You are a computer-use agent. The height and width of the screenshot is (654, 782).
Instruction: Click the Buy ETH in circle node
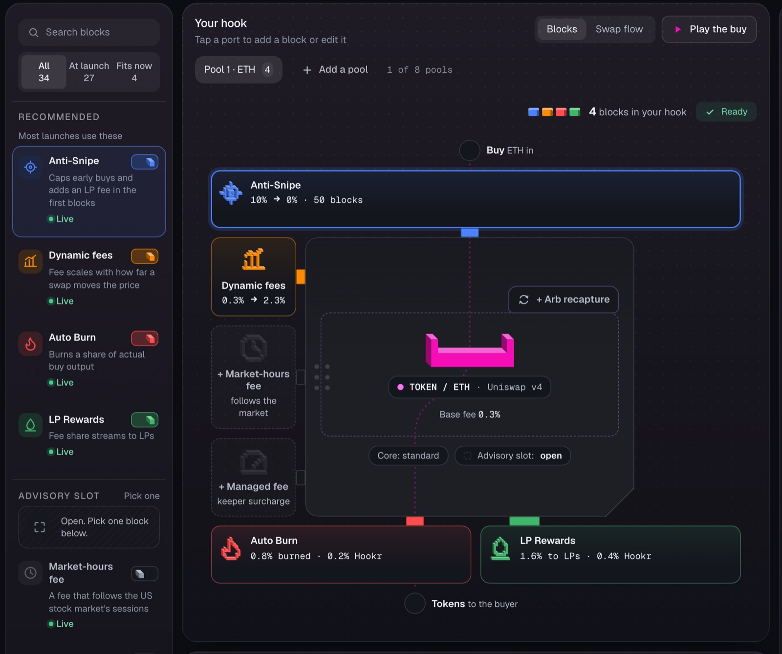[470, 151]
